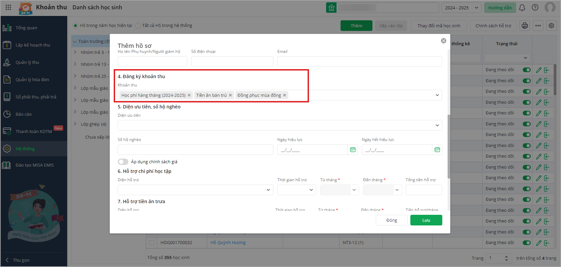Click edit pencil in Hồ Quỳnh Hương row

(x=539, y=243)
